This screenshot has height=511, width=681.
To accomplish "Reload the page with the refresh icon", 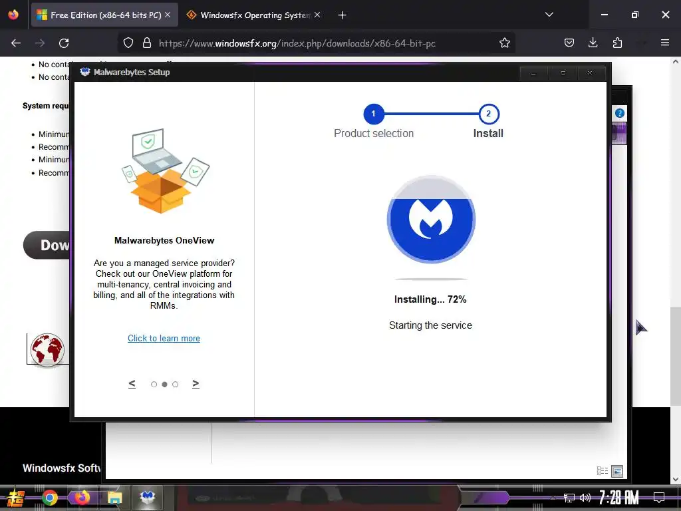I will 64,43.
